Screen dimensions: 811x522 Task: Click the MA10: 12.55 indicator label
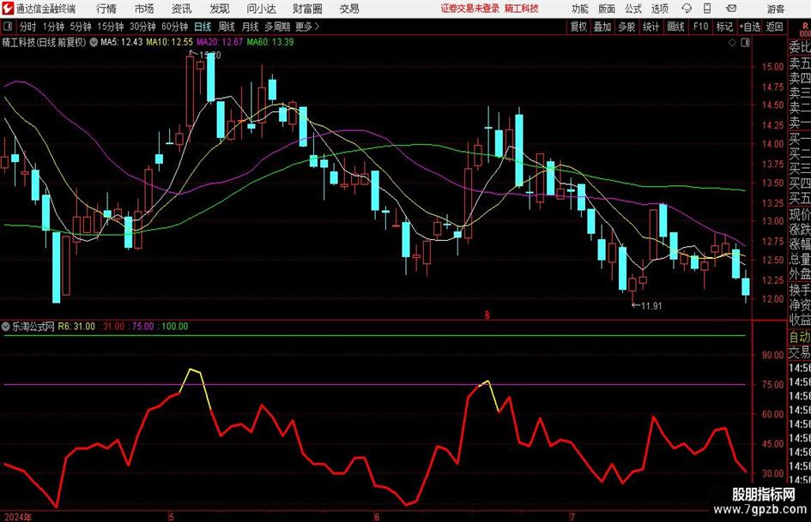coord(170,42)
